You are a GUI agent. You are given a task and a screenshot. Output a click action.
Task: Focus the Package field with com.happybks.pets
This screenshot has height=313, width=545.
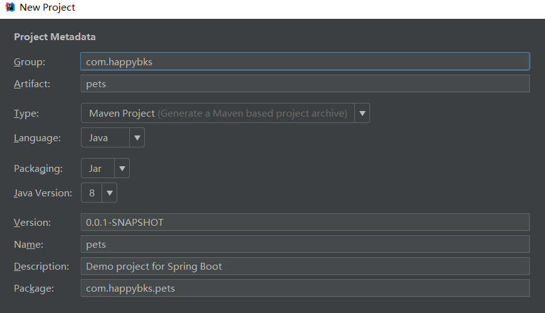(305, 288)
